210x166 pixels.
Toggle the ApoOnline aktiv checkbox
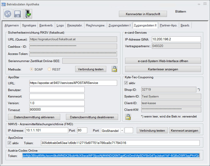(x=10, y=143)
